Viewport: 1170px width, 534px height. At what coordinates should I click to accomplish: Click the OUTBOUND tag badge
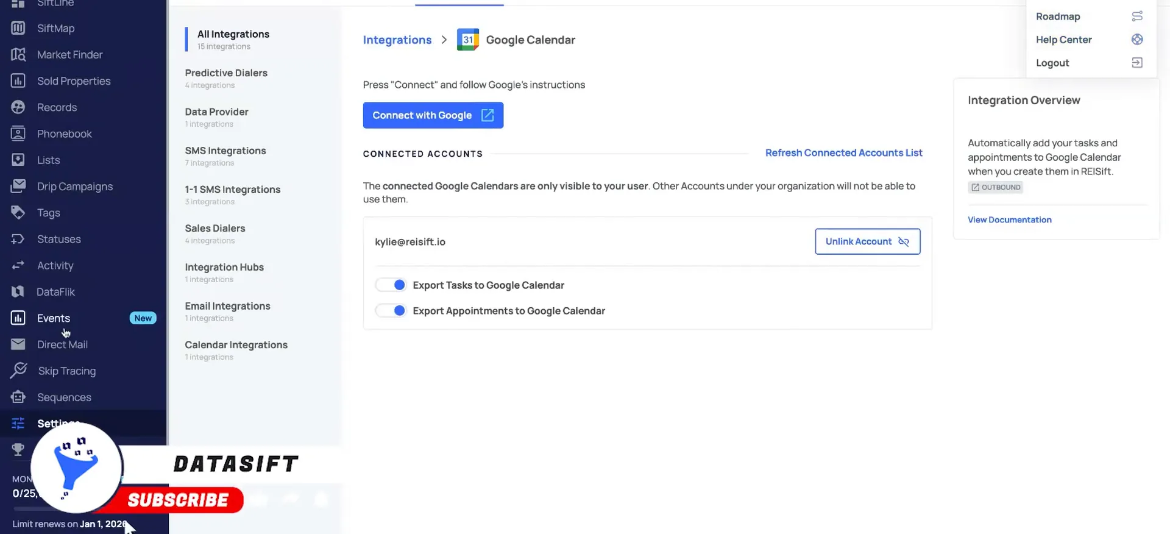coord(995,187)
